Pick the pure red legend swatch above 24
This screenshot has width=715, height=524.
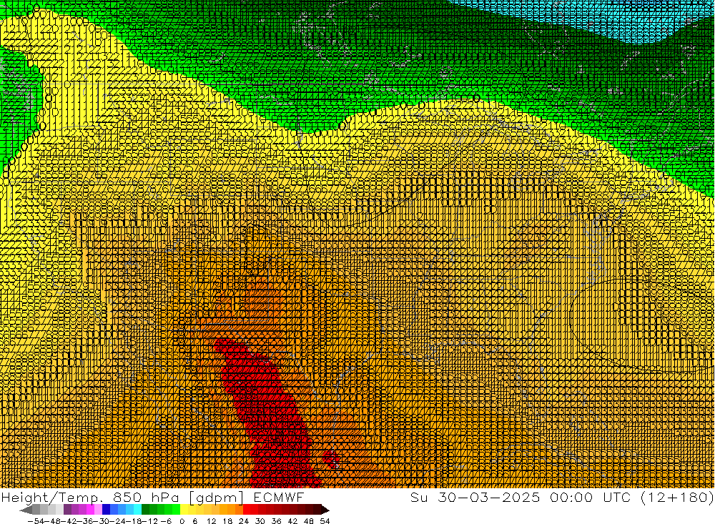[x=247, y=510]
